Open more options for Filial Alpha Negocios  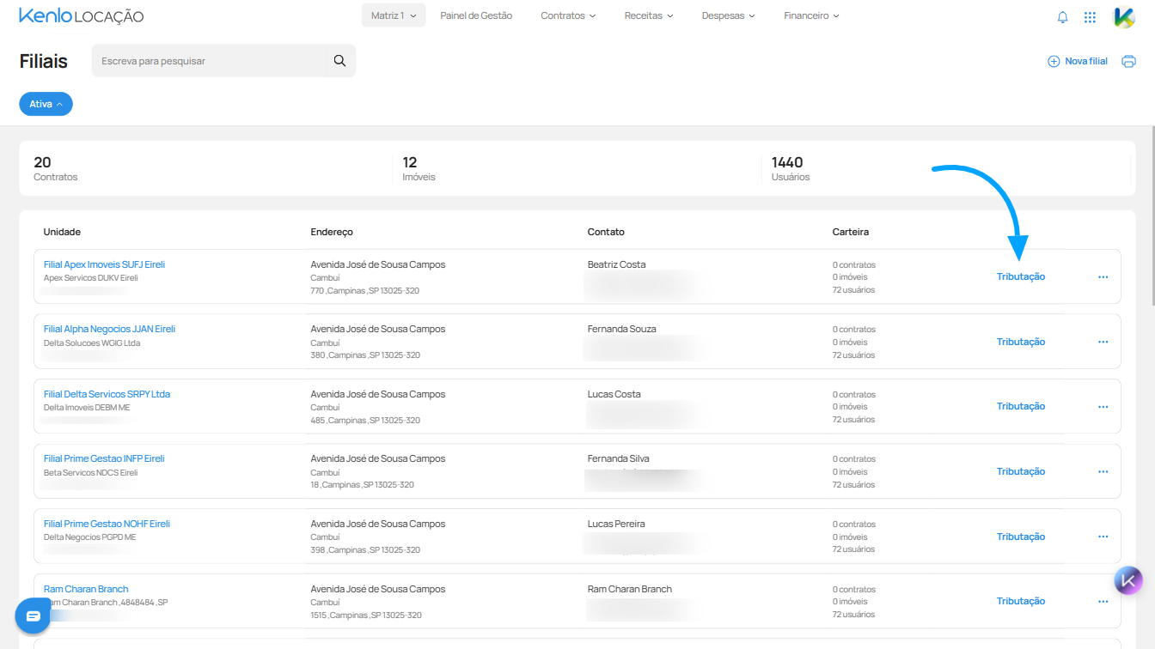coord(1103,342)
